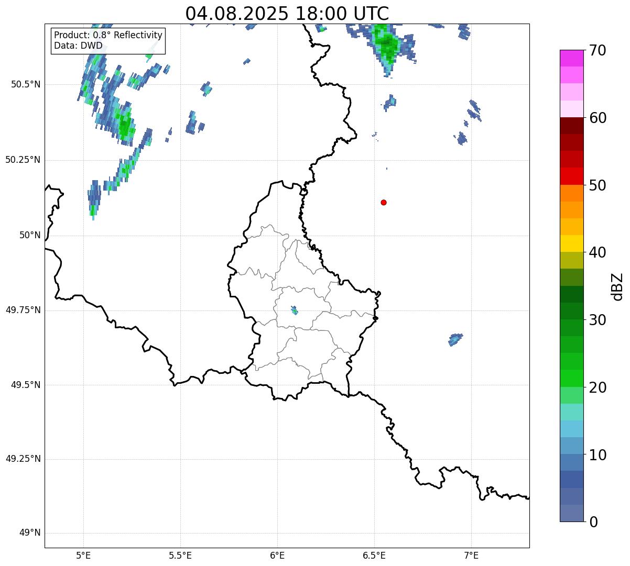The image size is (630, 566).
Task: Click the orange colorbar swatch below 50
Action: pyautogui.click(x=572, y=193)
